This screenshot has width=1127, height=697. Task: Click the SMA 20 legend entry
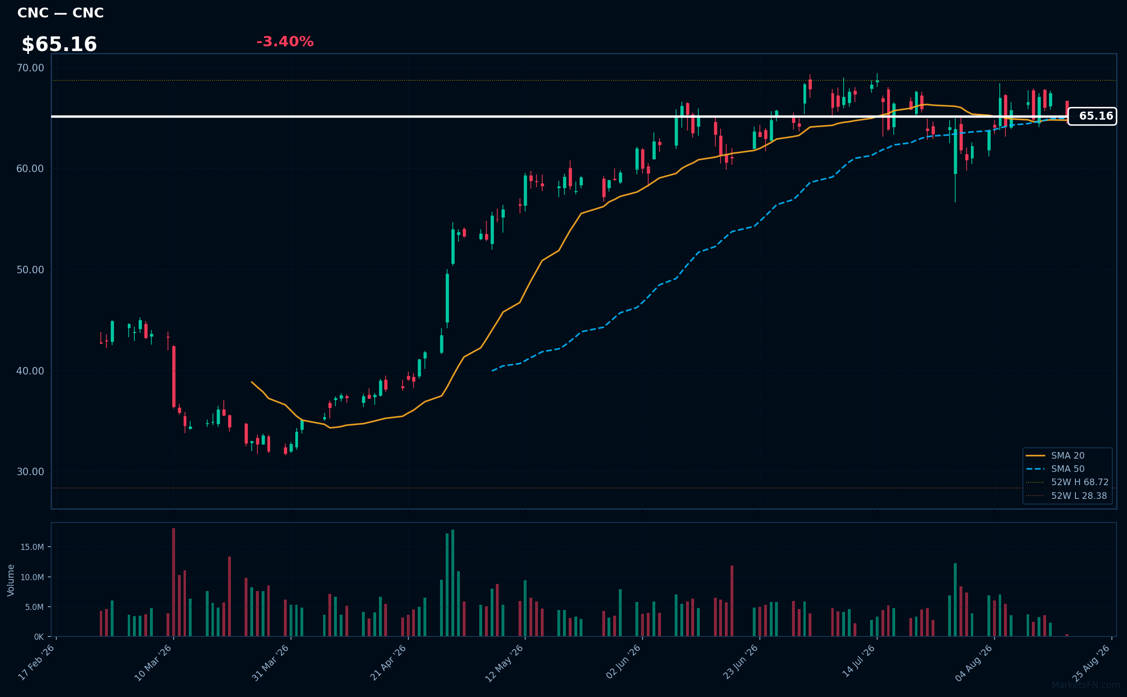coord(1067,456)
